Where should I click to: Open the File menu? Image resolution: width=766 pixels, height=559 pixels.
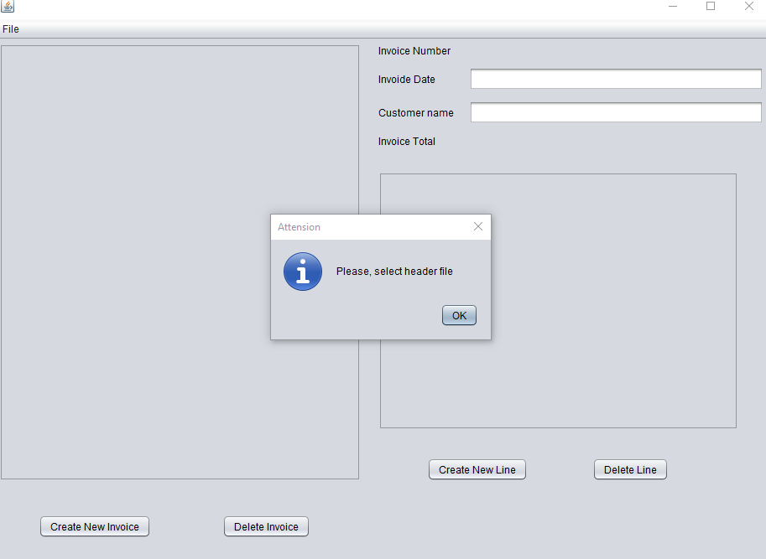tap(11, 28)
